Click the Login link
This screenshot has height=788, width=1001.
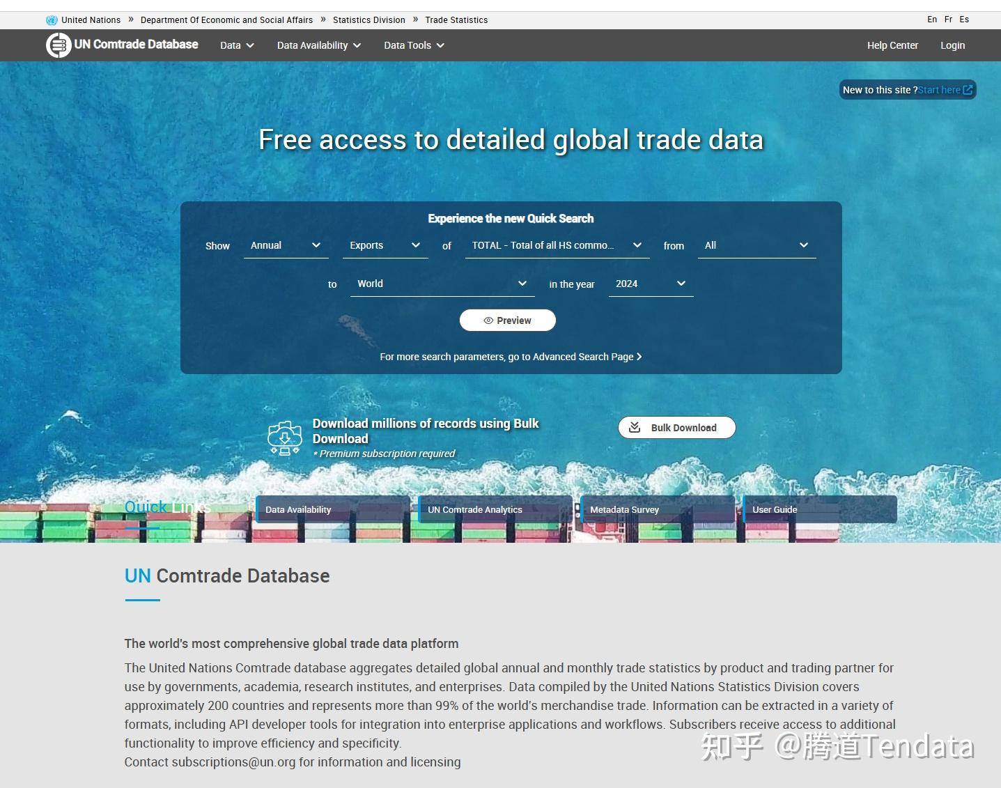[x=952, y=45]
